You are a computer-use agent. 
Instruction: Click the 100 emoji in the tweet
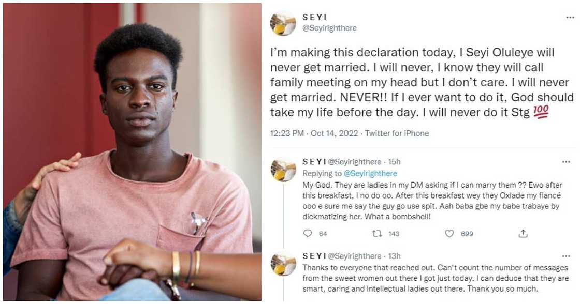[541, 112]
